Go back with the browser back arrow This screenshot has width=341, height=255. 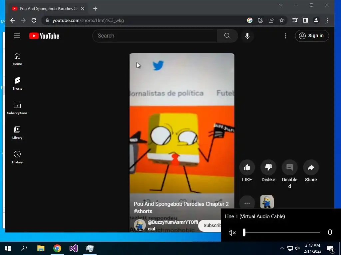(13, 20)
